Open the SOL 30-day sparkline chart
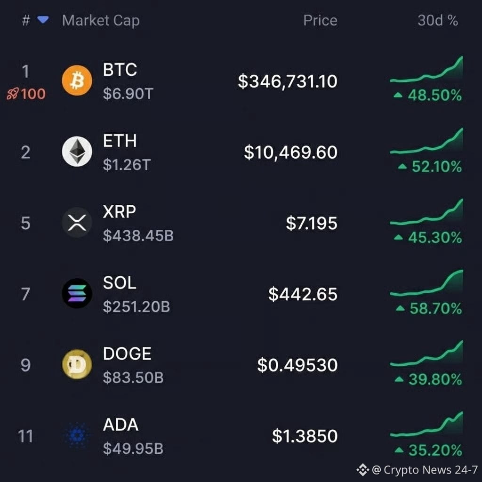The height and width of the screenshot is (482, 482). pos(426,283)
